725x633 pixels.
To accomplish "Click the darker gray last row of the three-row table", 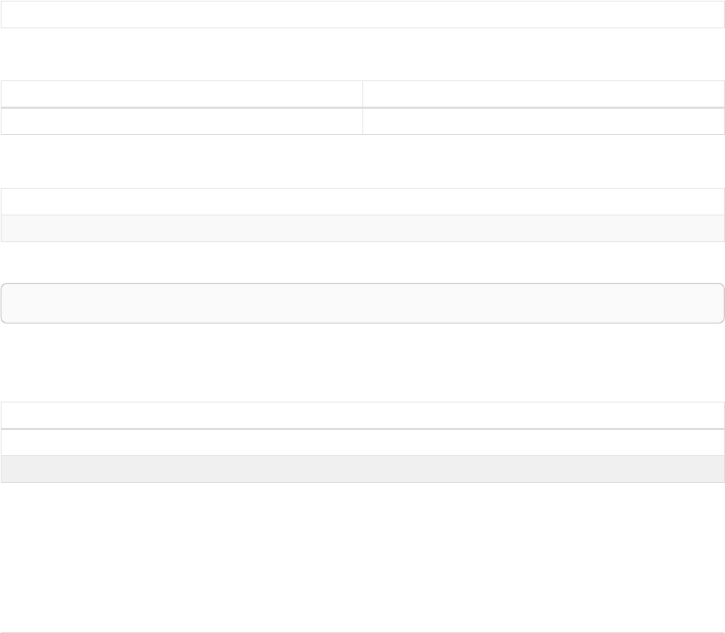I will pos(362,469).
